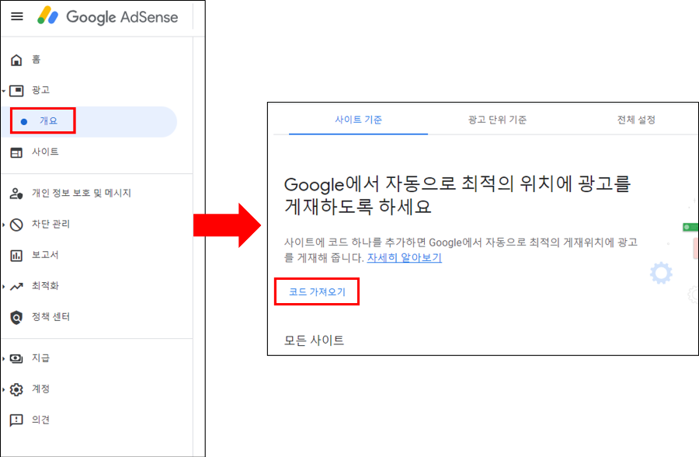Open the 광고 menu item
Screen dimensions: 699x457
coord(40,90)
